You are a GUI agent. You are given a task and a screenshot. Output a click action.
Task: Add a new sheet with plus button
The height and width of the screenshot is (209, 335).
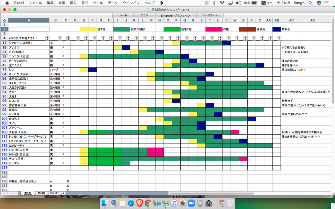(x=63, y=193)
